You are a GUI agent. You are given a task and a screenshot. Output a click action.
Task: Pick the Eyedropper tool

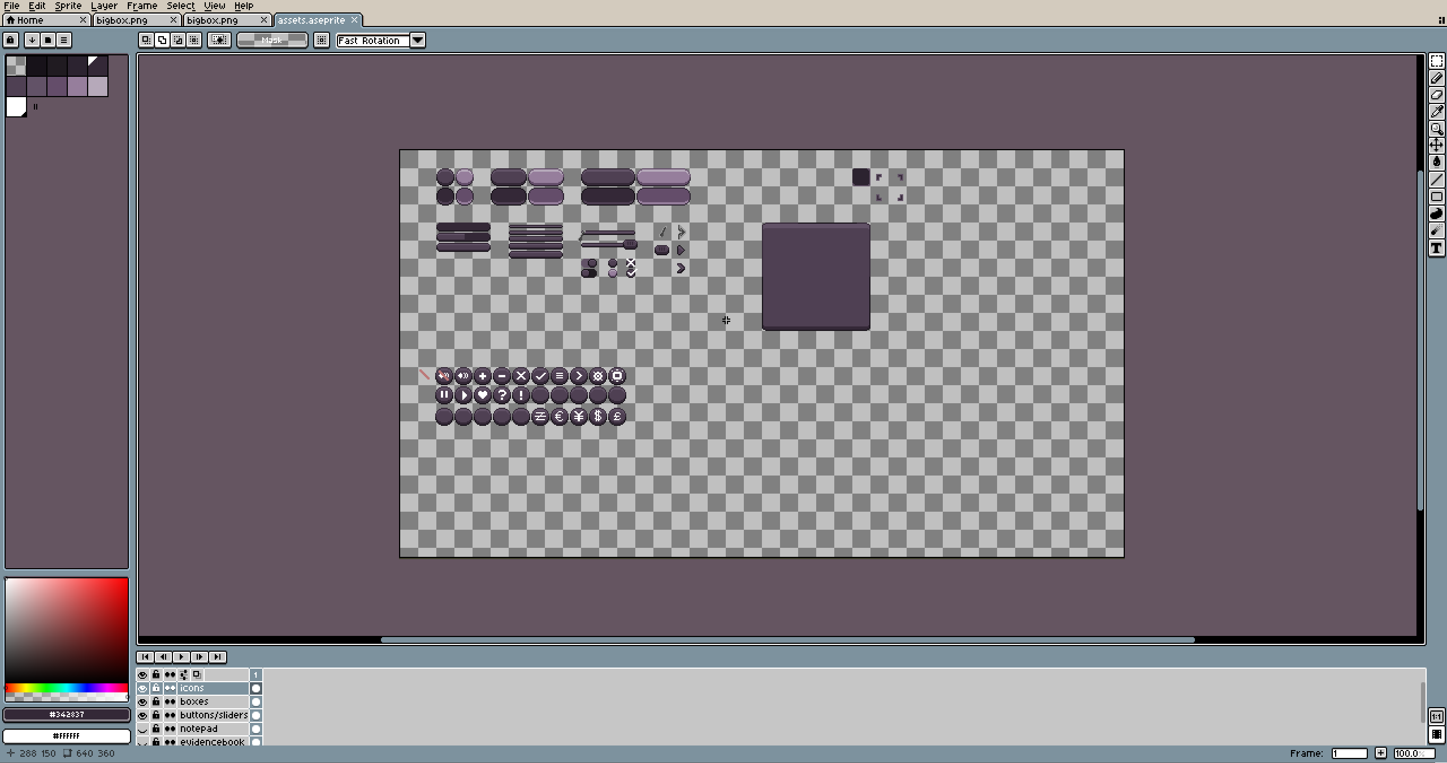1436,112
